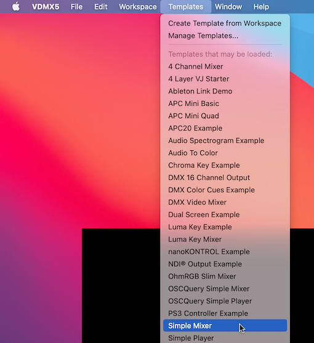This screenshot has width=314, height=343.
Task: Select the Luma Key Mixer template
Action: click(225, 240)
